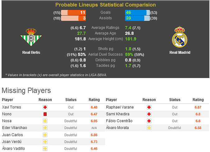
Task: Open Raphael Varane player page
Action: click(x=120, y=107)
